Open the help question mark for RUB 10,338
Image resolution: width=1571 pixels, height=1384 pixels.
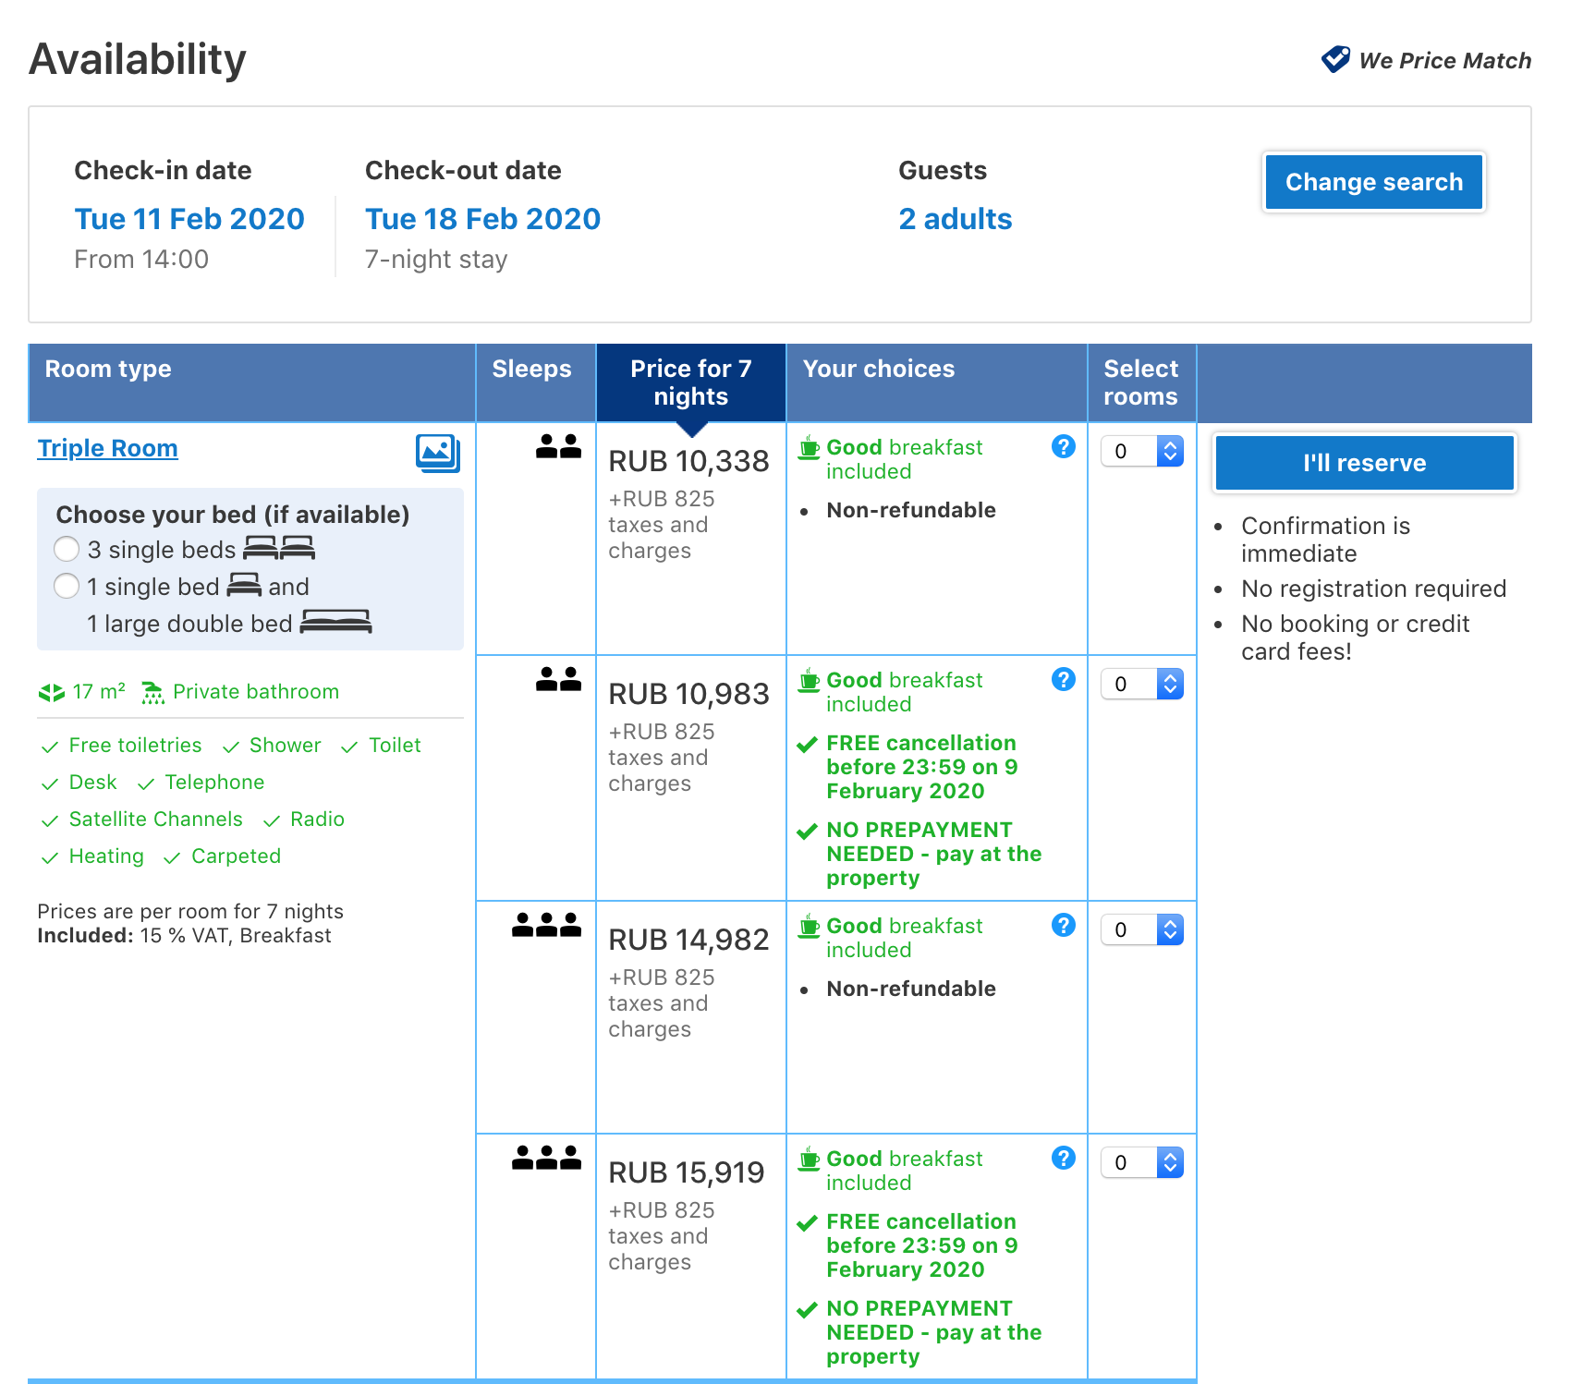(x=1064, y=447)
